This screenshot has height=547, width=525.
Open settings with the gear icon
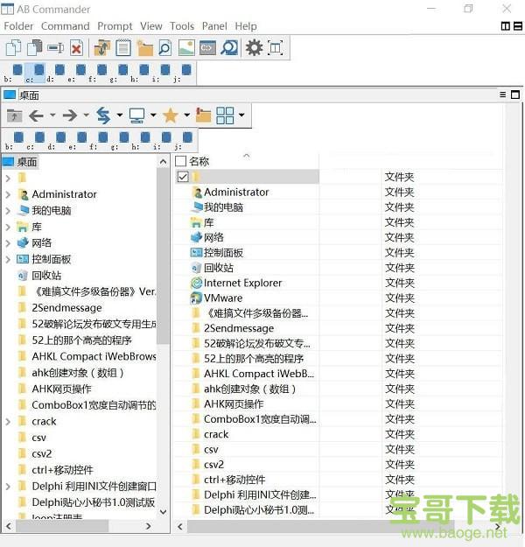254,48
